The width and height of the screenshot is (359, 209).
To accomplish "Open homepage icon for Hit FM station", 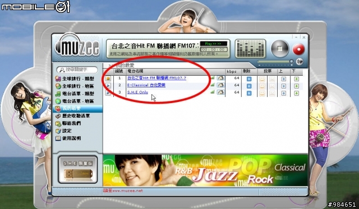I will tap(220, 78).
